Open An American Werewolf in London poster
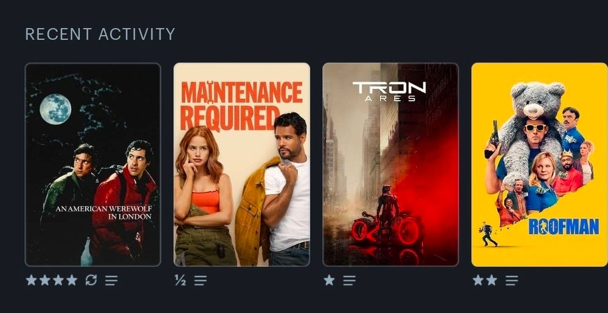The image size is (608, 313). 92,164
